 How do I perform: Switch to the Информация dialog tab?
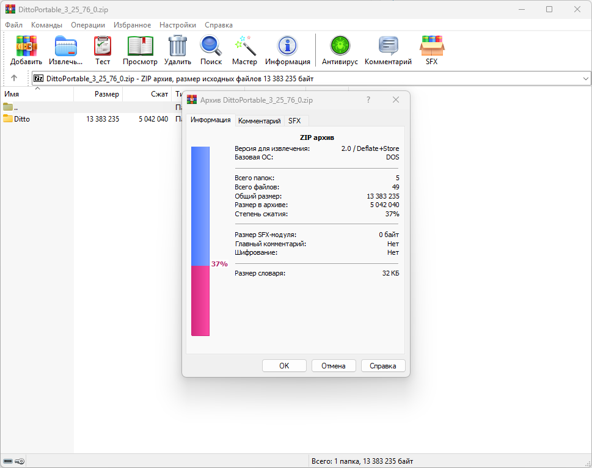pos(210,120)
